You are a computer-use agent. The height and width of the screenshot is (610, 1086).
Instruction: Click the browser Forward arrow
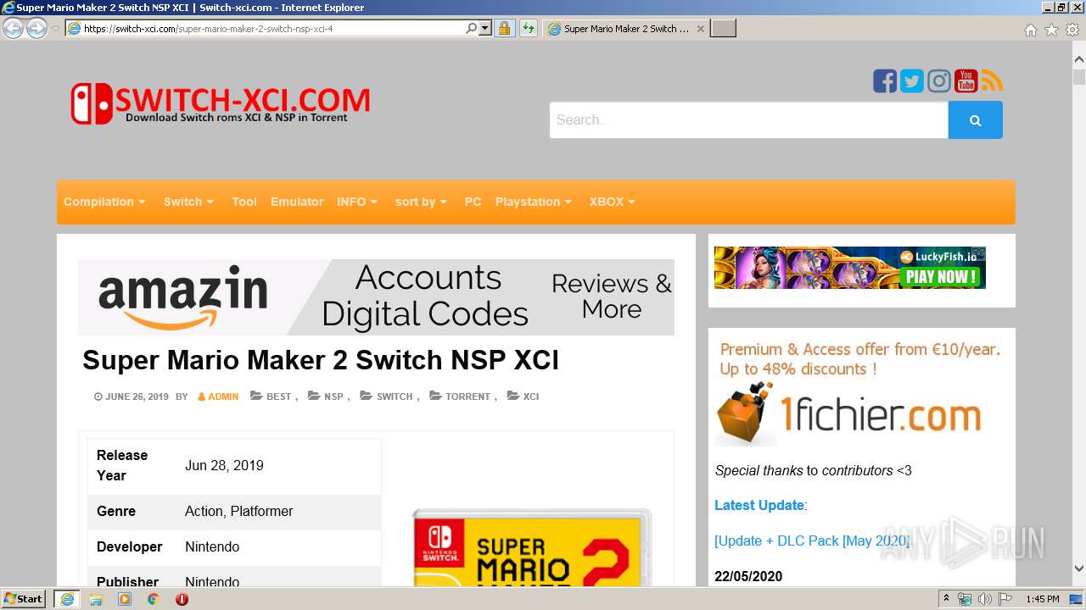pos(36,28)
